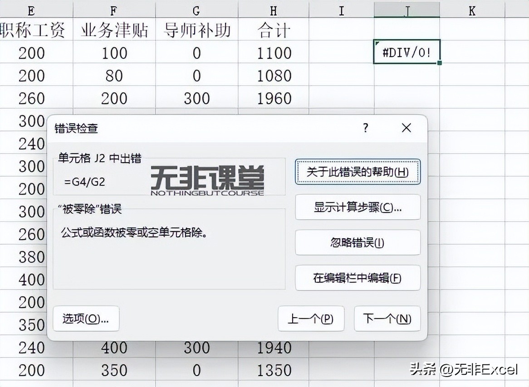Select column K header
This screenshot has height=387, width=529.
point(472,10)
